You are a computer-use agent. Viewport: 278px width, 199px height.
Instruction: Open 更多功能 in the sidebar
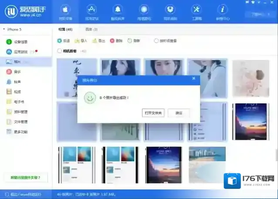[x=26, y=132]
